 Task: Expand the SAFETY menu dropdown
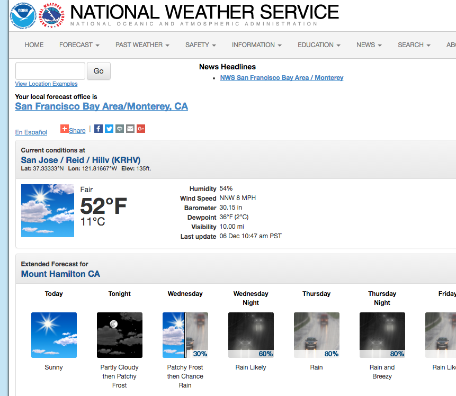coord(200,45)
